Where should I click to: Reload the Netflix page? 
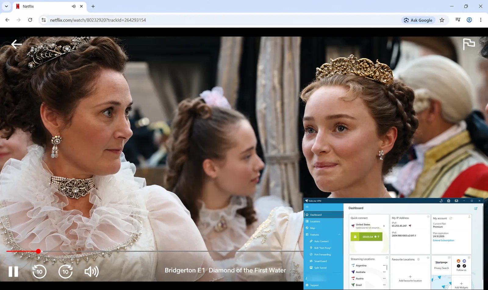tap(30, 20)
